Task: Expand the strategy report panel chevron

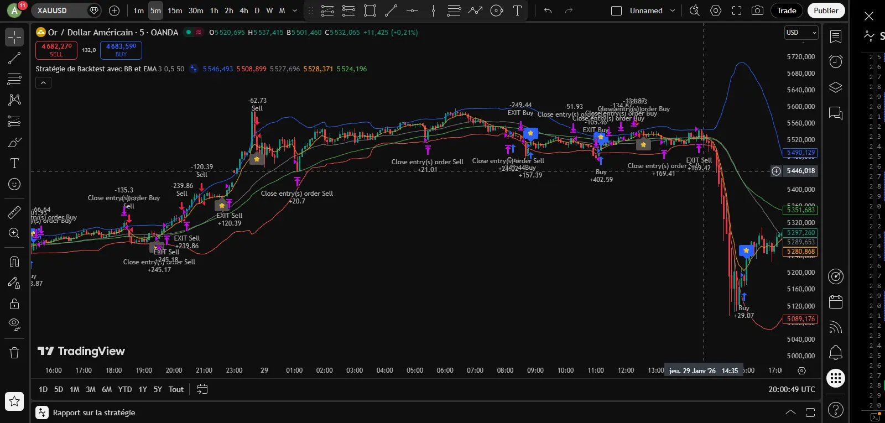Action: (x=791, y=412)
